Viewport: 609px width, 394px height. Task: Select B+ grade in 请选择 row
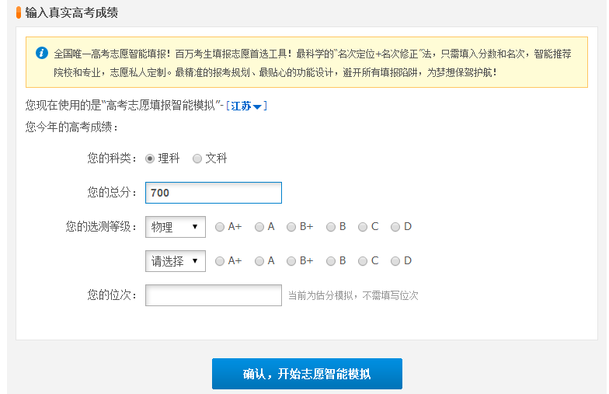[292, 261]
